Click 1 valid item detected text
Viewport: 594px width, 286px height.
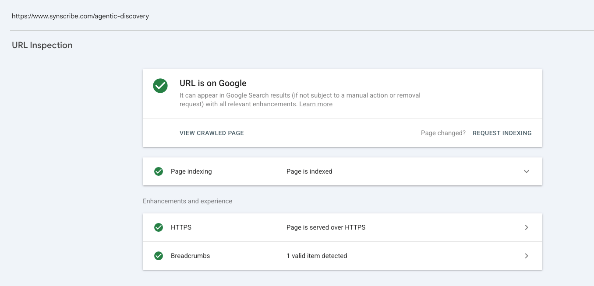(x=317, y=256)
